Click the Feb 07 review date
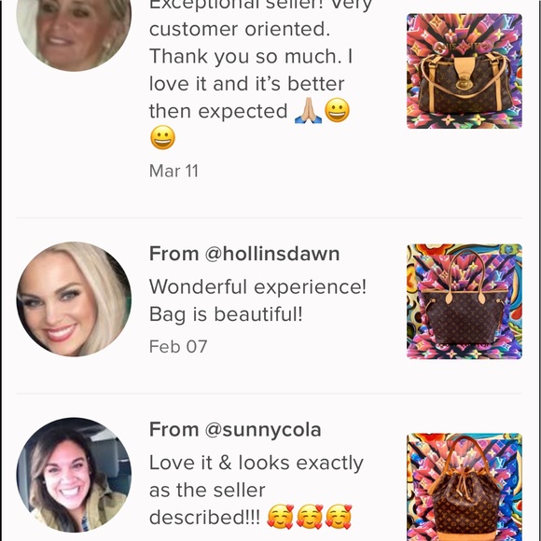This screenshot has height=541, width=541. [x=178, y=347]
